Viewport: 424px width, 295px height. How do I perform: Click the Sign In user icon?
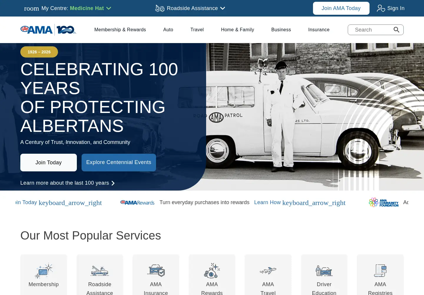coord(381,8)
